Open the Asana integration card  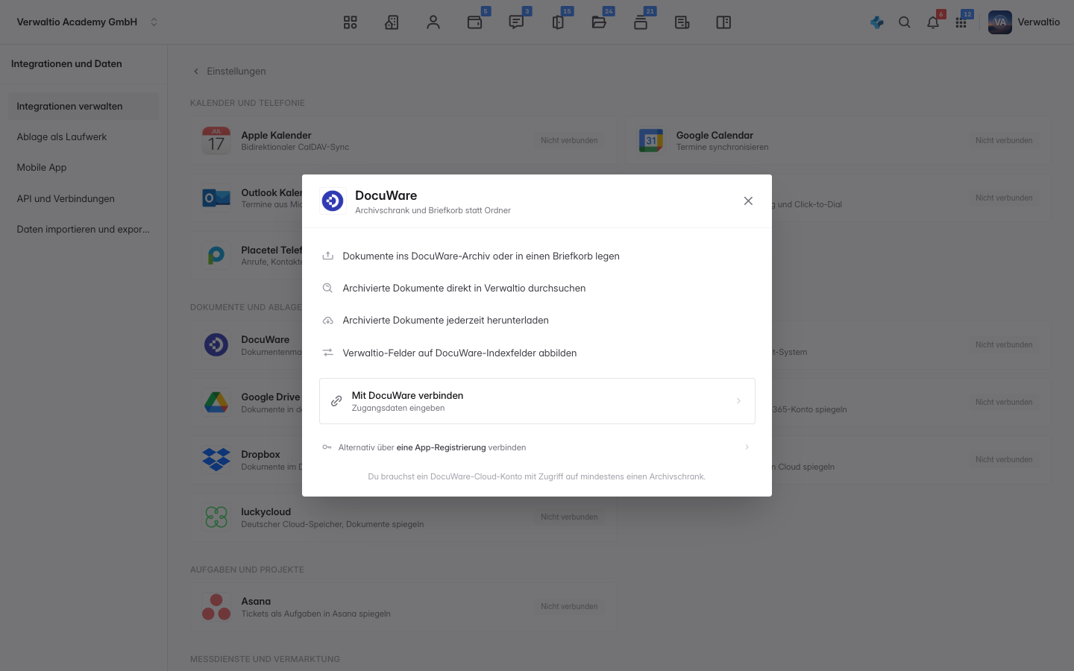pos(403,607)
